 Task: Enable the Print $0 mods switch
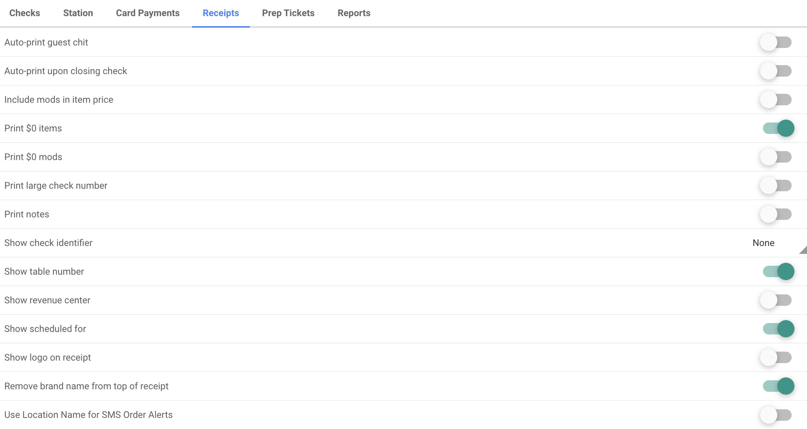(x=776, y=157)
